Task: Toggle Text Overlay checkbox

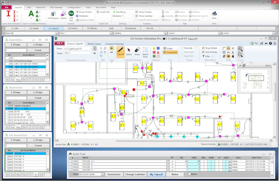Action: [x=203, y=52]
